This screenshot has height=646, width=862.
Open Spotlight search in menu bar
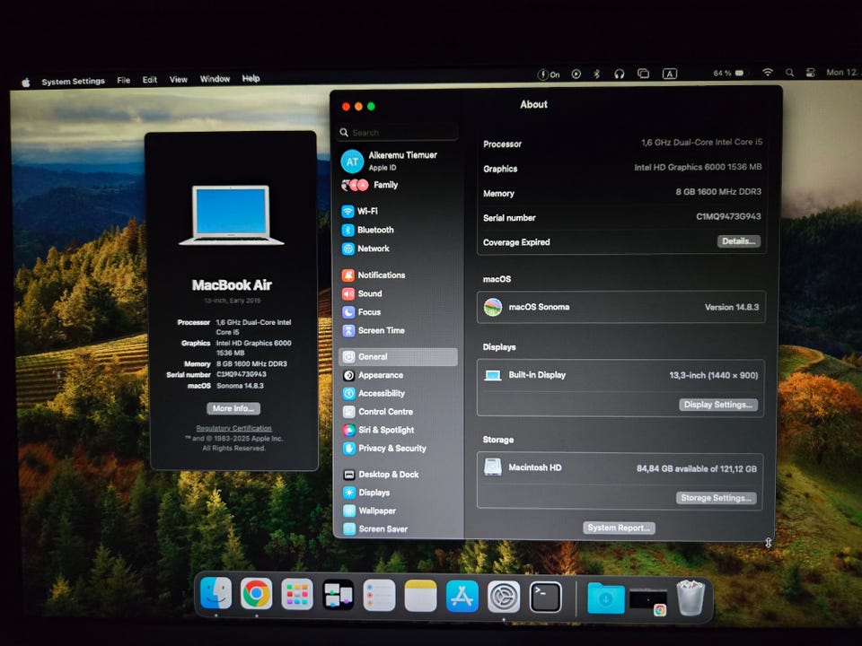pyautogui.click(x=789, y=73)
